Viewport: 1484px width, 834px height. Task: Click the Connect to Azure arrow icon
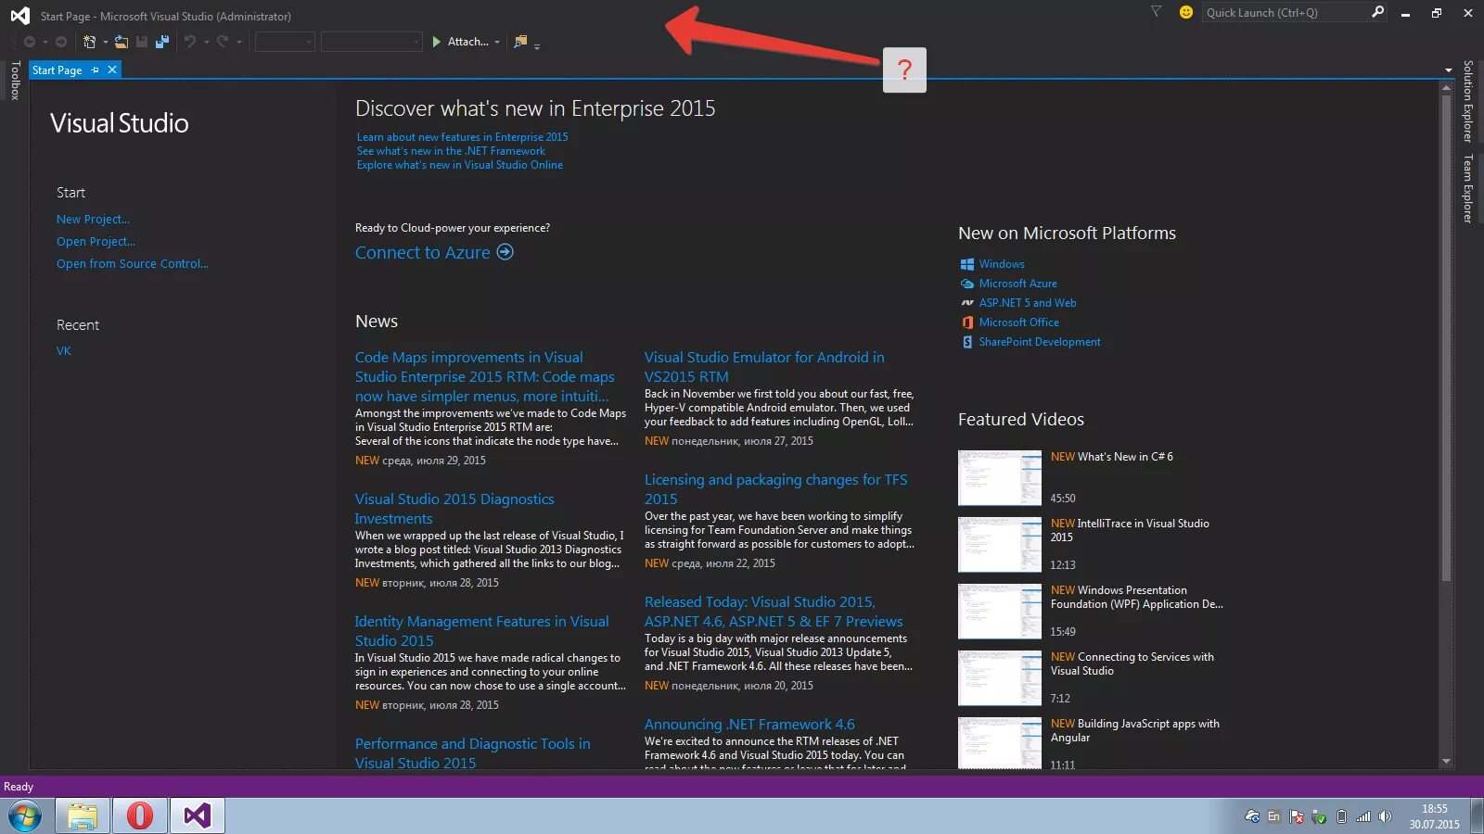tap(505, 252)
